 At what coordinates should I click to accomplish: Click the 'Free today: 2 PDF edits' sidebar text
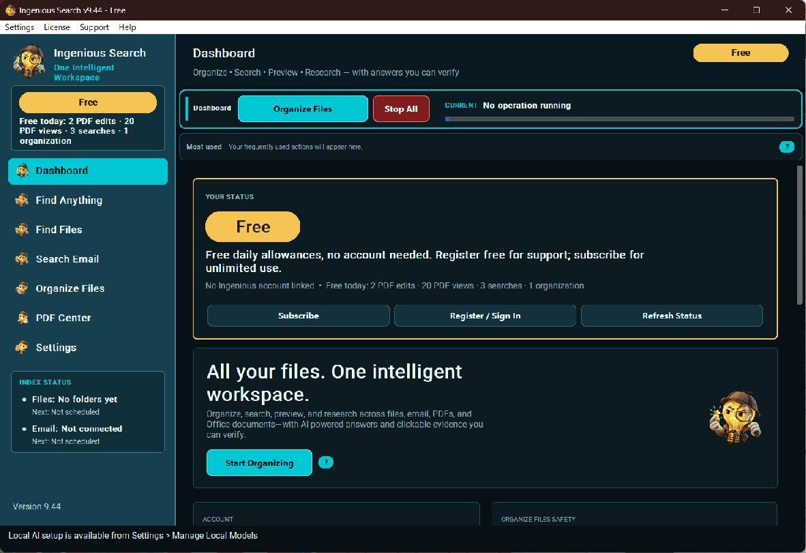click(77, 131)
